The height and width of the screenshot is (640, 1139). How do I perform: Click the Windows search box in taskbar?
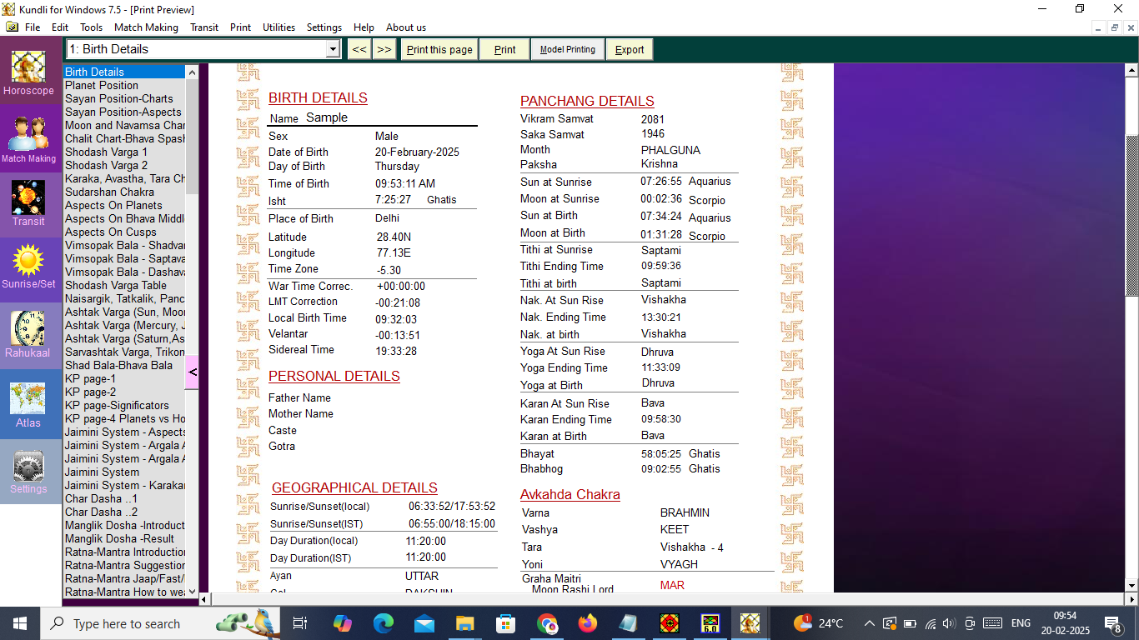125,623
